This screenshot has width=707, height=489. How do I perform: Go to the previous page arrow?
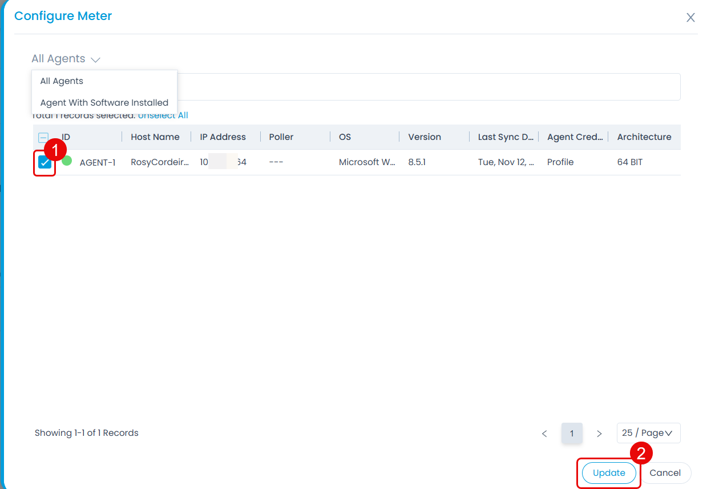[x=544, y=434]
